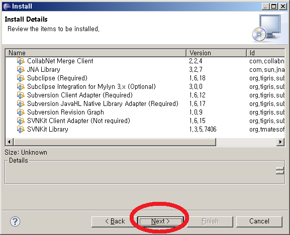Select the Subclipse (Required) row
Viewport: 290px width, 235px height.
tap(145, 78)
